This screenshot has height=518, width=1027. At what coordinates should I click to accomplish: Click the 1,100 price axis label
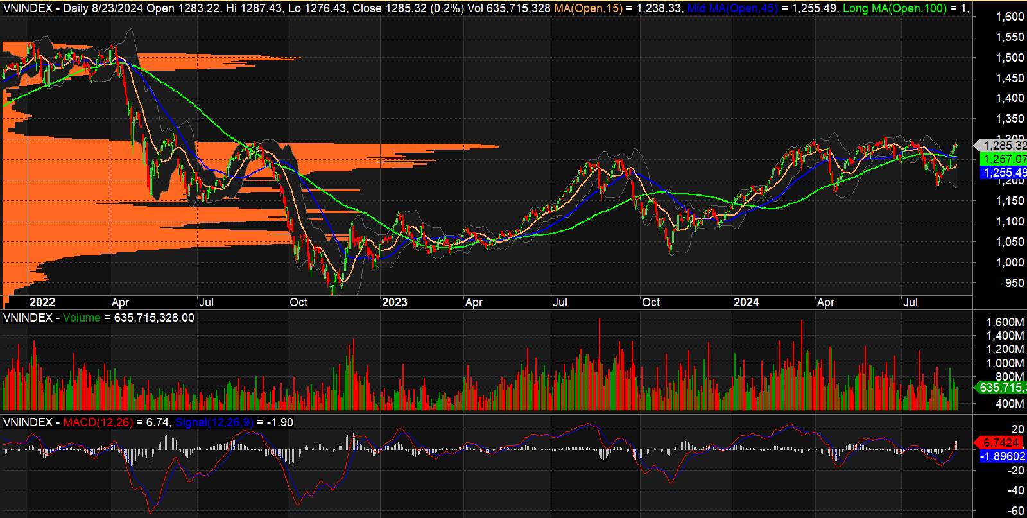pos(1010,221)
